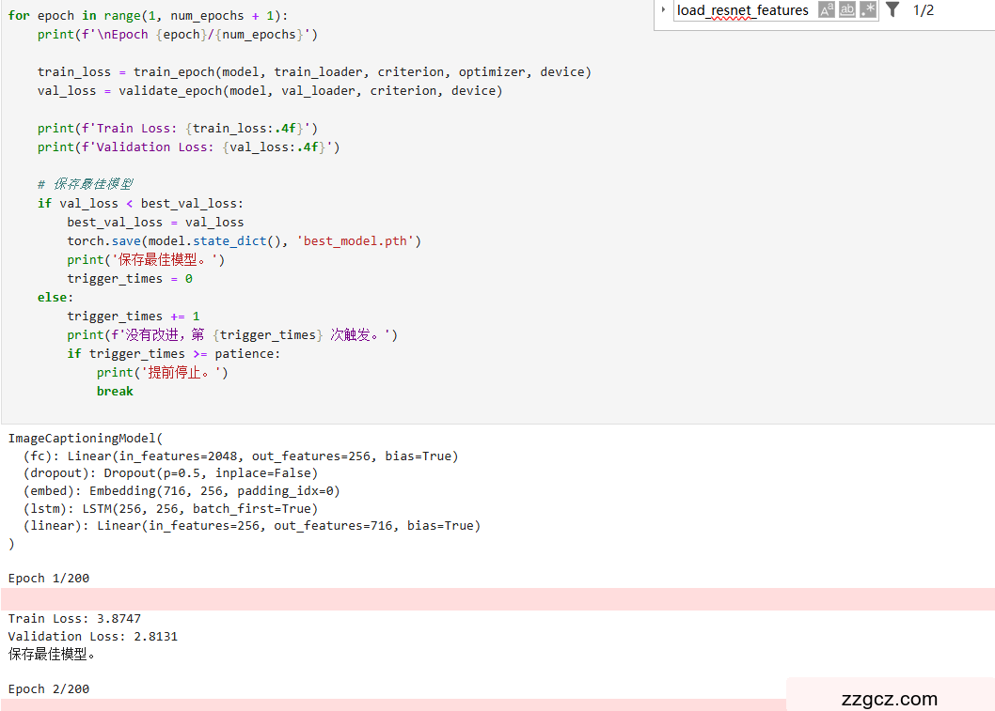
Task: Toggle Match Whole Word option
Action: [x=847, y=10]
